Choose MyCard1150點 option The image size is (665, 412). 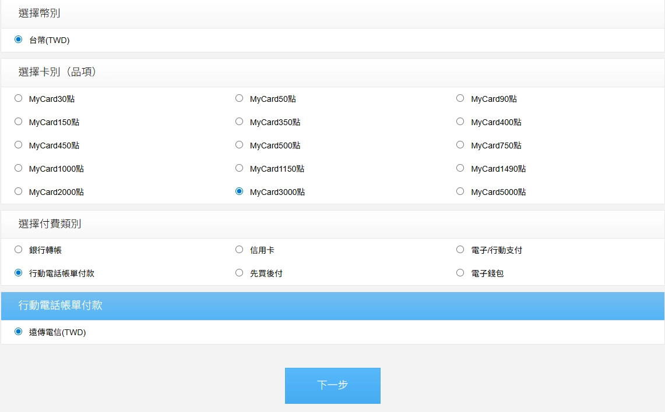click(x=239, y=168)
